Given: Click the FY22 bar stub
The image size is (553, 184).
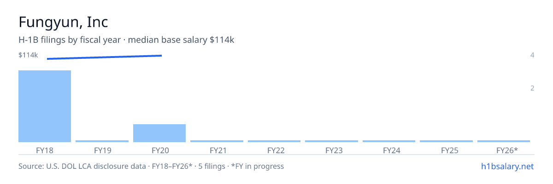Looking at the screenshot, I should (x=274, y=141).
